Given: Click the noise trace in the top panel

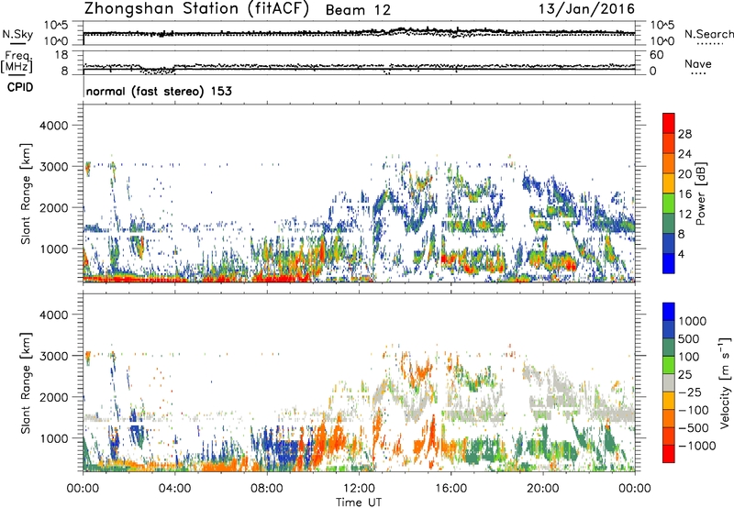Looking at the screenshot, I should 359,33.
